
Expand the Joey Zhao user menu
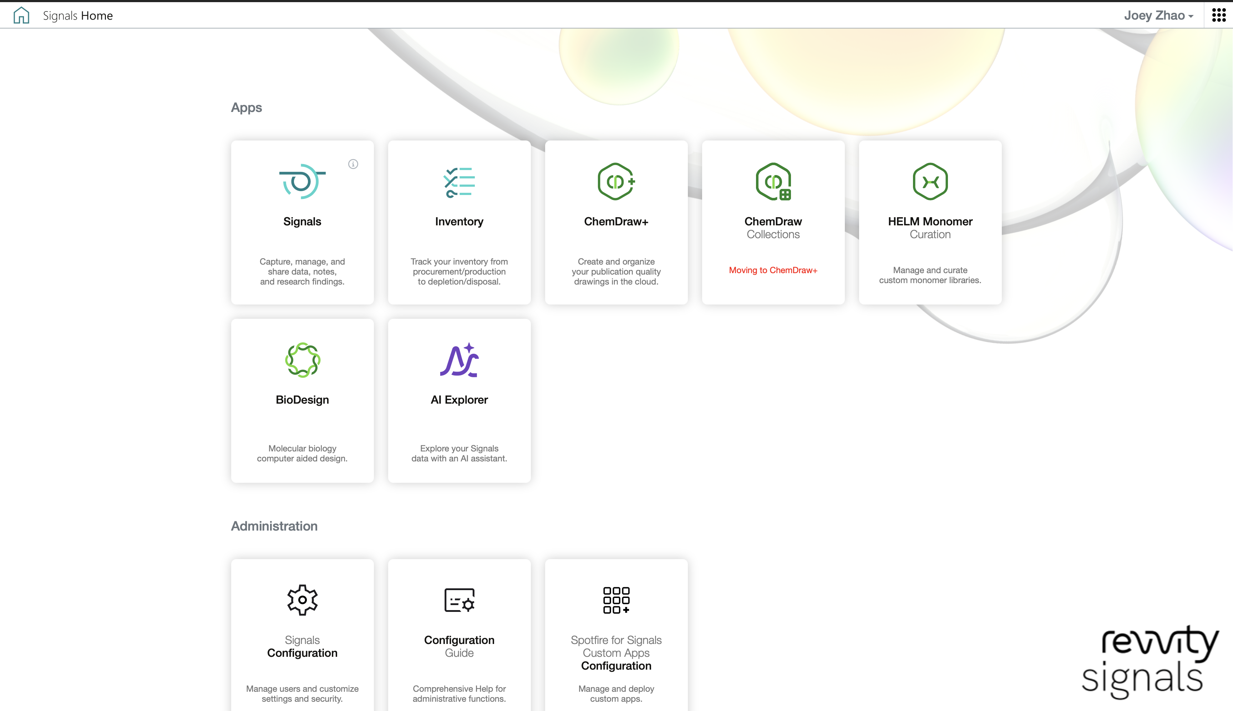click(x=1158, y=15)
